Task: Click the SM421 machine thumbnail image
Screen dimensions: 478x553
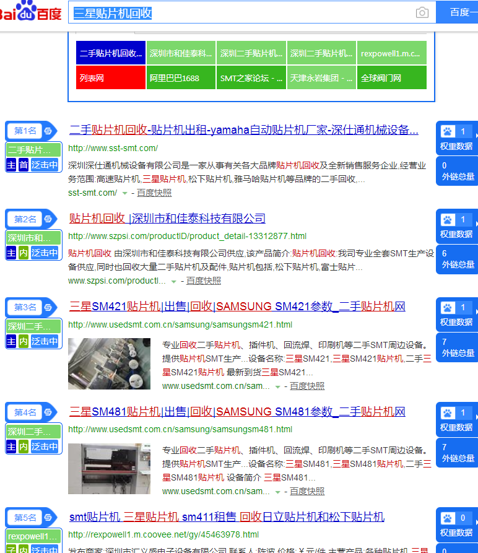Action: click(109, 364)
